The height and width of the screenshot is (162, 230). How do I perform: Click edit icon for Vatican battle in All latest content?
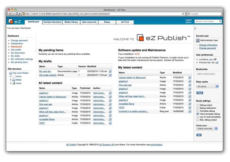click(110, 97)
